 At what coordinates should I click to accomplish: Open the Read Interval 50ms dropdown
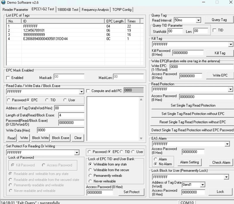198,20
